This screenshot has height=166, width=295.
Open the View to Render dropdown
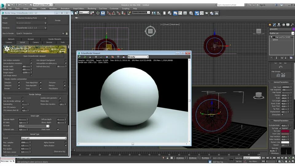click(40, 34)
